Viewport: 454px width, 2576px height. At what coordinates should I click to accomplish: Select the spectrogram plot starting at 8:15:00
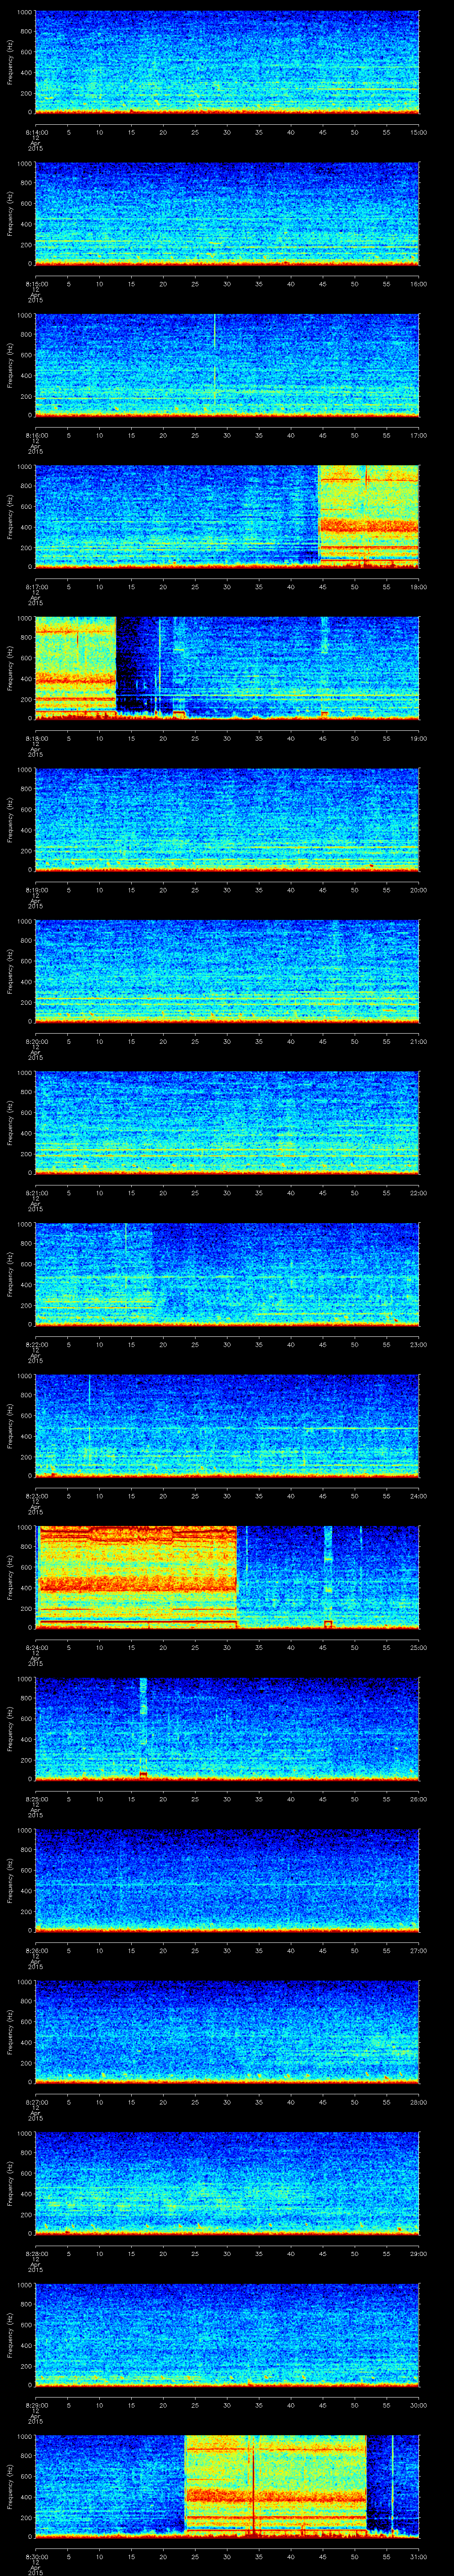227,214
